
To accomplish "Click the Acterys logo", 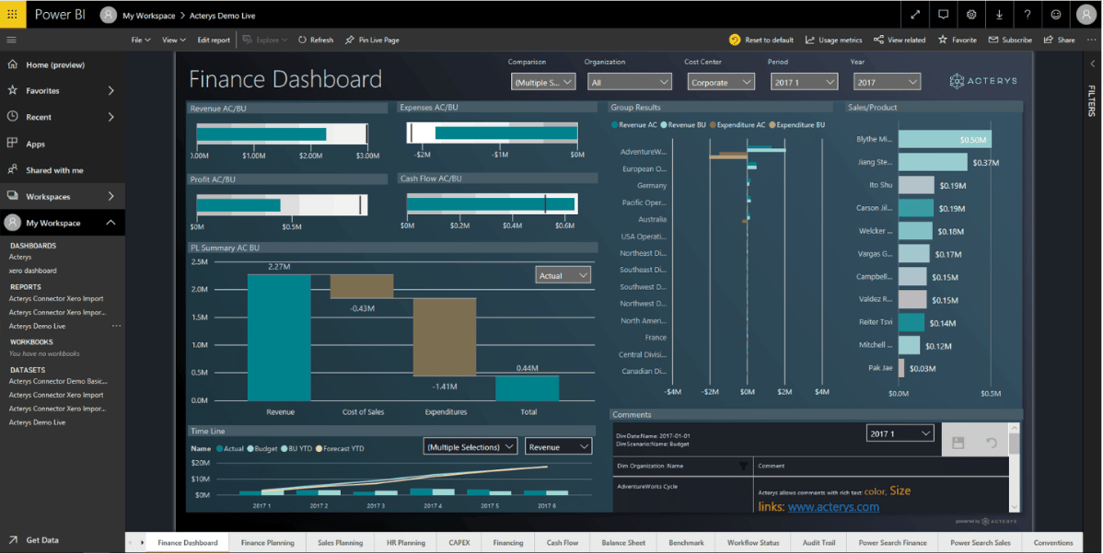I will click(x=983, y=81).
